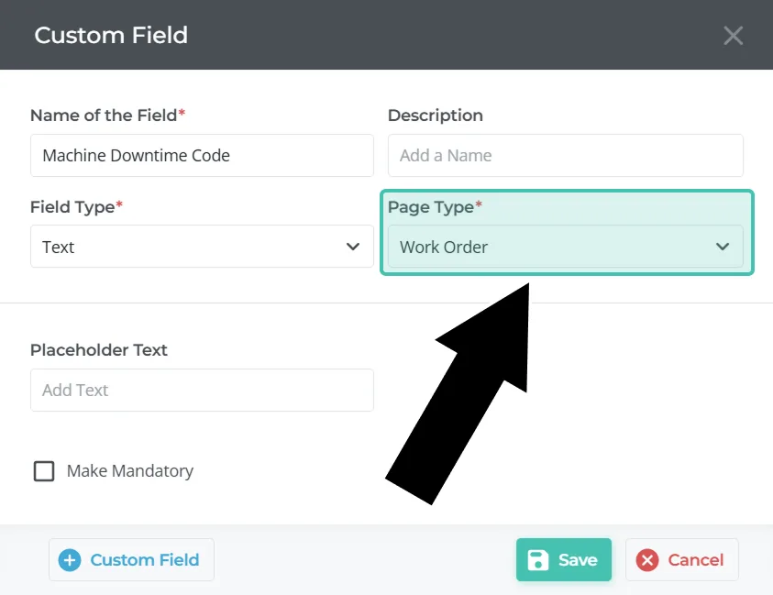Viewport: 773px width, 595px height.
Task: Click the Custom Field dialog title
Action: pyautogui.click(x=111, y=36)
